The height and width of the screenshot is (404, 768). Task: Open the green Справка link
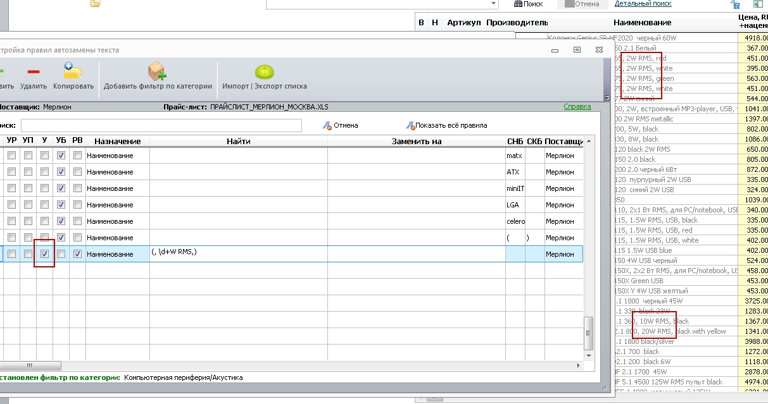click(577, 107)
